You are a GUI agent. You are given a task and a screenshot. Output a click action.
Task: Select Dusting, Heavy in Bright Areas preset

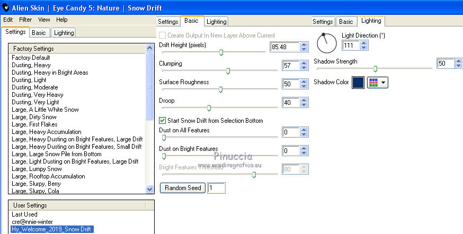pos(50,73)
